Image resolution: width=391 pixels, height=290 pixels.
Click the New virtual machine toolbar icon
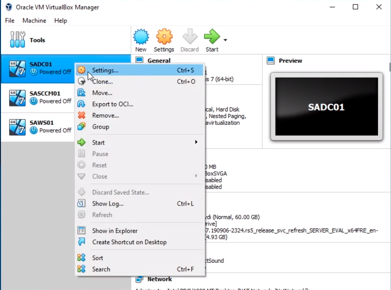[141, 37]
